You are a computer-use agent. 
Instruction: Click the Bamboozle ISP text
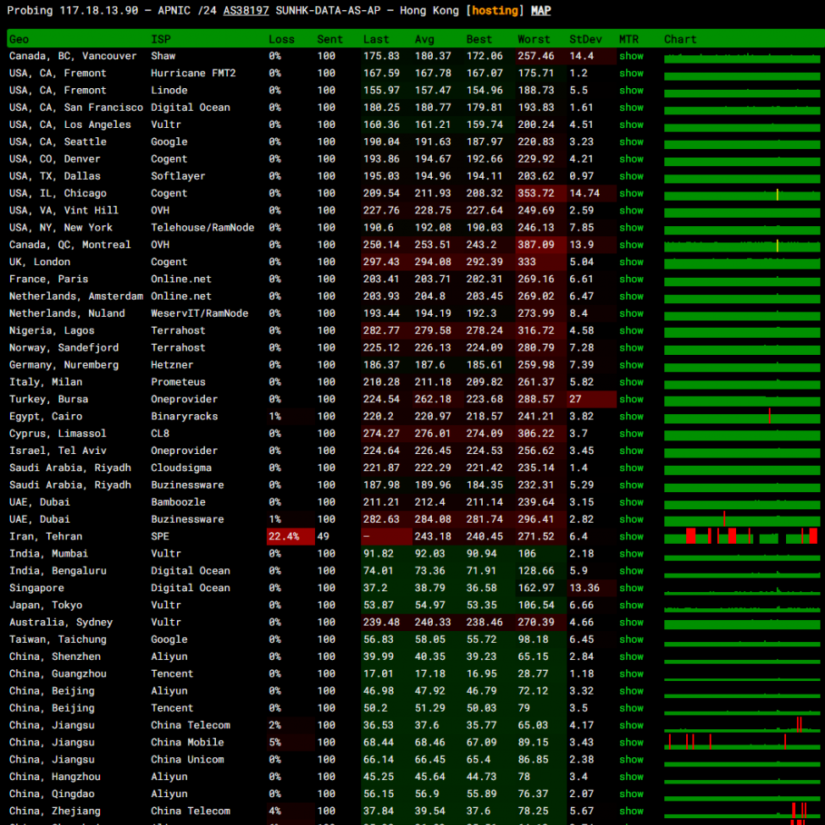(178, 502)
